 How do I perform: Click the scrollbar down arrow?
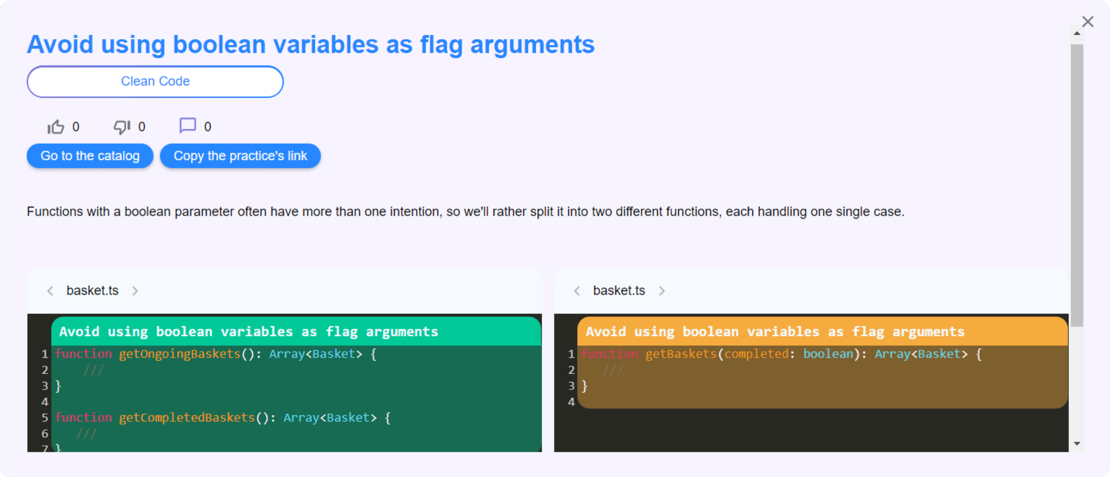[1077, 444]
